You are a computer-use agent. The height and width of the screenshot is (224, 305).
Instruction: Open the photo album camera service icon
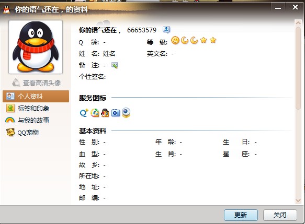click(116, 113)
